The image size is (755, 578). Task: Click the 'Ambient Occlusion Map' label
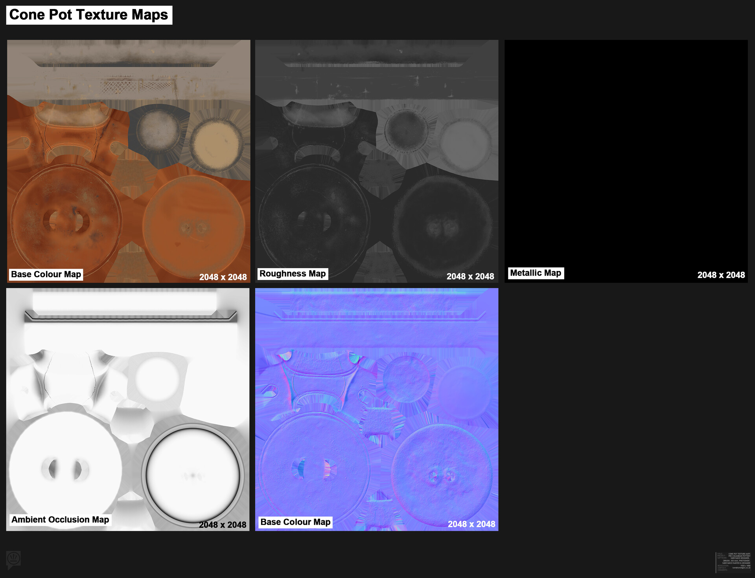(x=60, y=520)
